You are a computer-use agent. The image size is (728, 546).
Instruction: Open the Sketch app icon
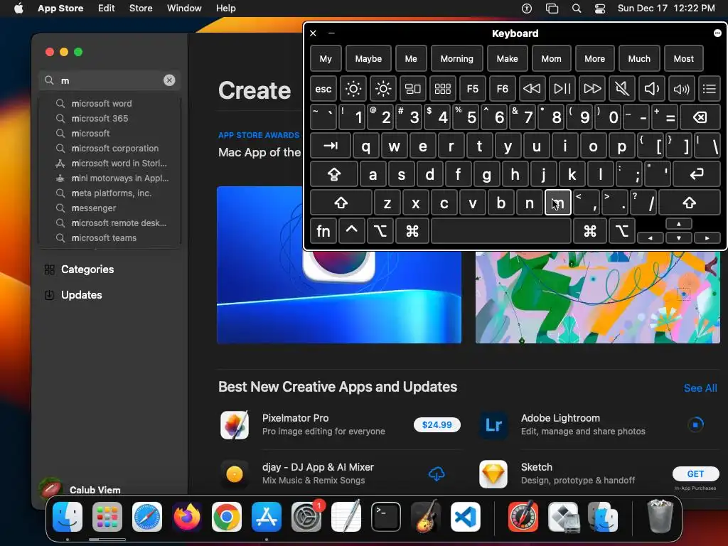coord(493,474)
